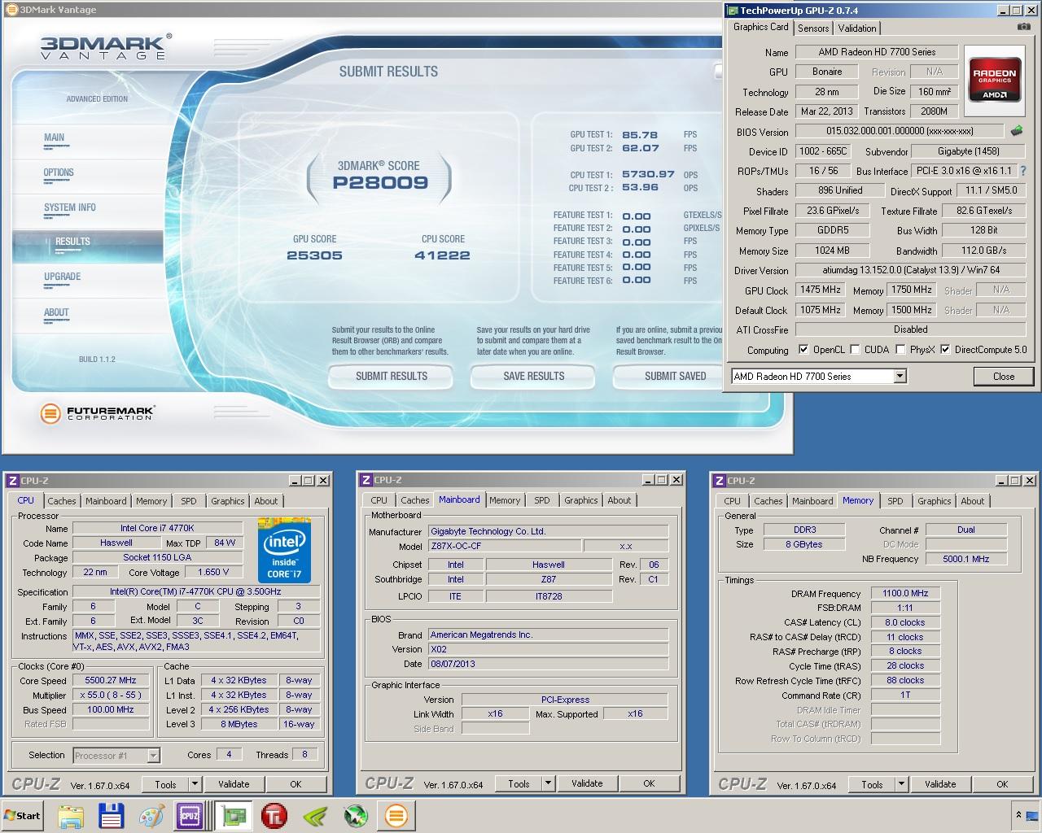Viewport: 1042px width, 833px height.
Task: Click the CPU window CPU-Z title icon
Action: coord(11,481)
